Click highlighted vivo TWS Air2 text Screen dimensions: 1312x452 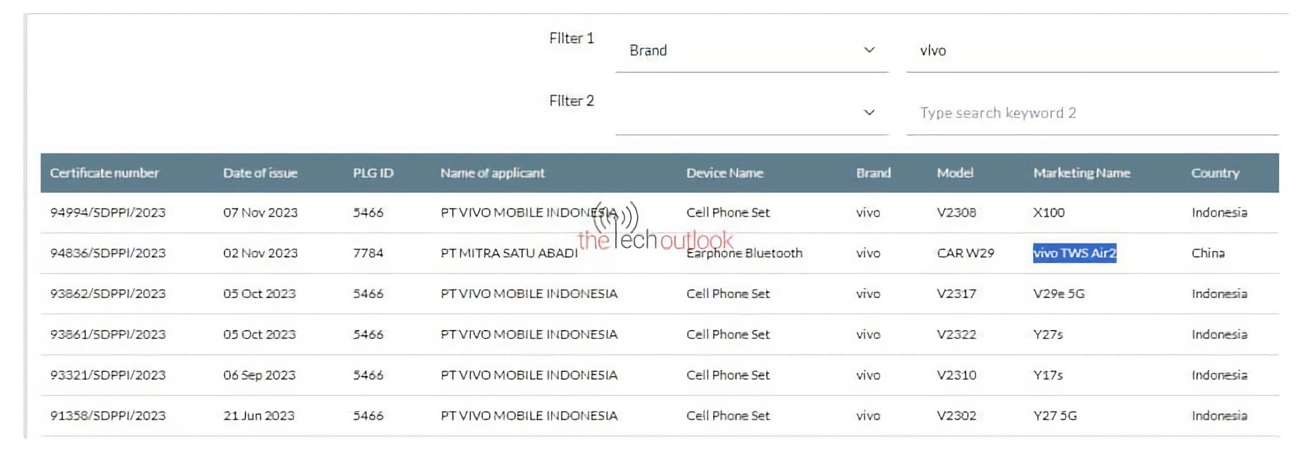click(1074, 253)
